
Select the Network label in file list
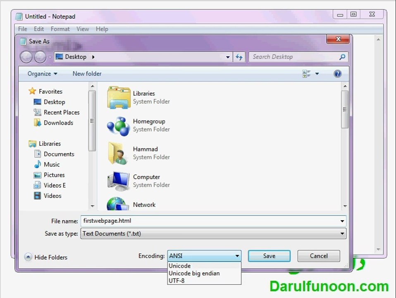144,204
